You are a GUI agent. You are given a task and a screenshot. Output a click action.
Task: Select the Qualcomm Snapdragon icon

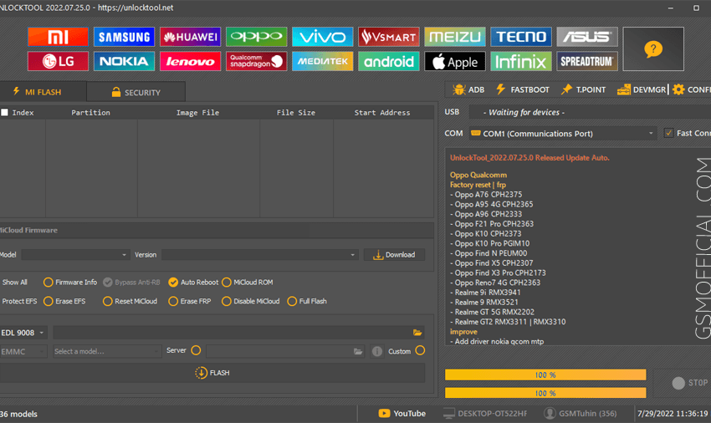(256, 61)
